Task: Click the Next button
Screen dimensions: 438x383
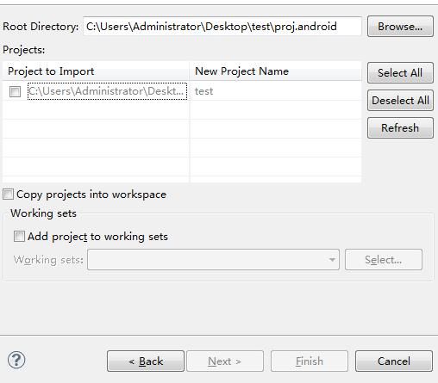Action: click(225, 361)
